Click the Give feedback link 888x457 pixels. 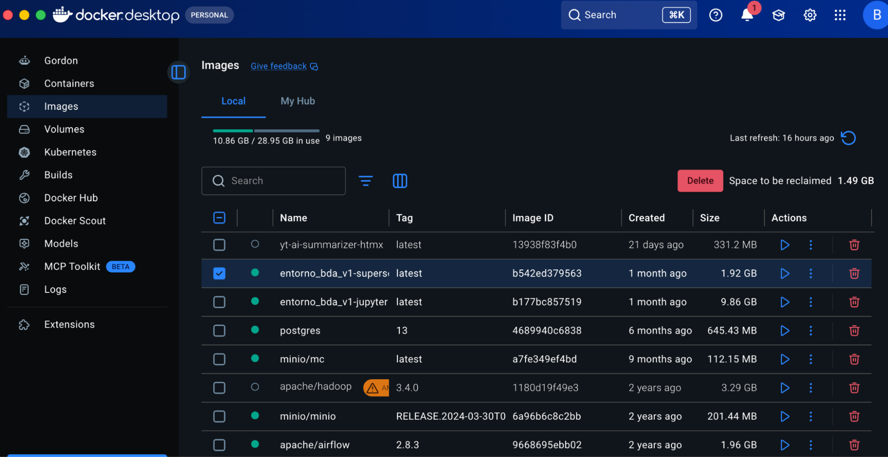click(x=284, y=66)
